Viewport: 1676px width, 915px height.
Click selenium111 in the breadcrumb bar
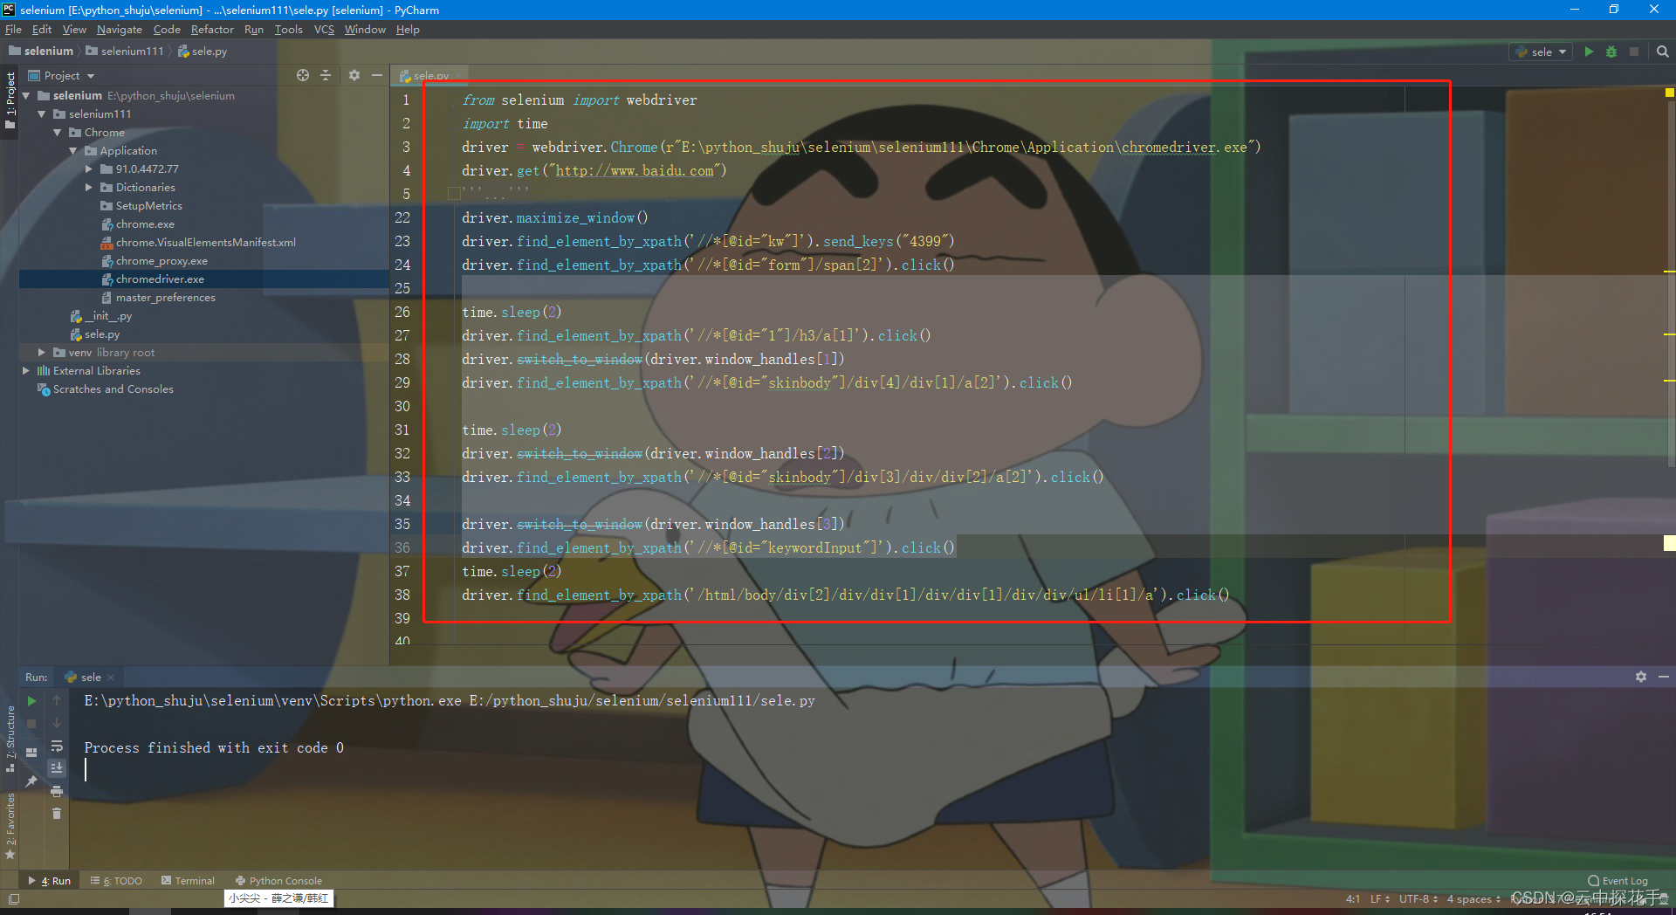[124, 52]
